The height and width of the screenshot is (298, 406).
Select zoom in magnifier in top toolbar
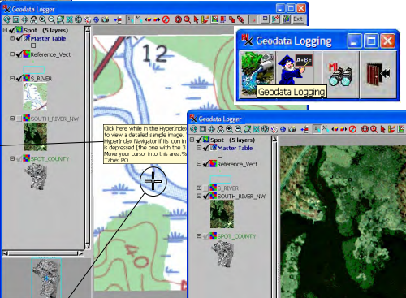click(42, 19)
